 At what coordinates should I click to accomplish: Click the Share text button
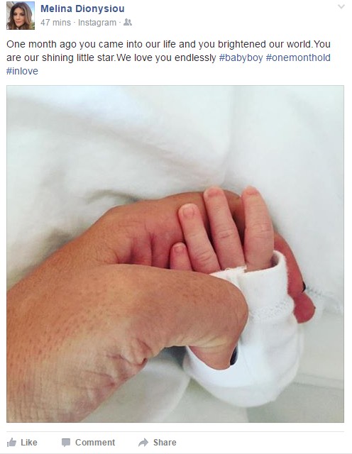click(165, 443)
